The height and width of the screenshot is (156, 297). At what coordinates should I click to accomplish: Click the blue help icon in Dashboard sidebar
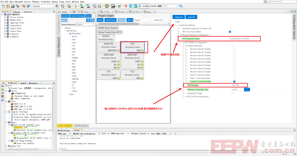pos(2,100)
